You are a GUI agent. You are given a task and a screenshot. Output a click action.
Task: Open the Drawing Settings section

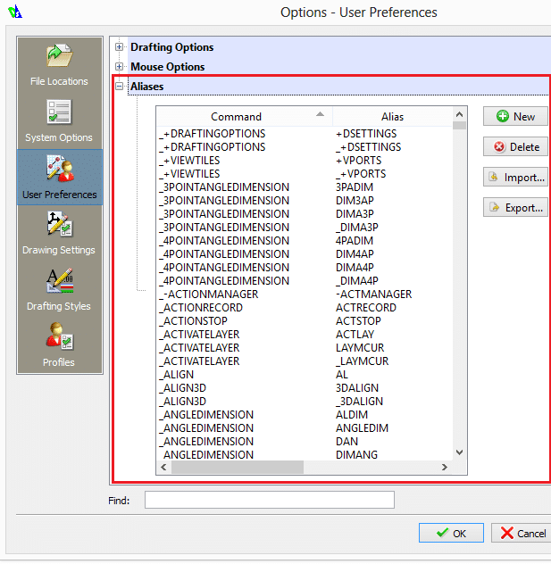(59, 233)
